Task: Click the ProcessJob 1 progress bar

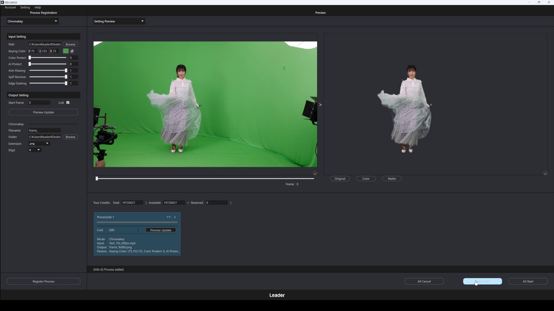Action: click(137, 222)
